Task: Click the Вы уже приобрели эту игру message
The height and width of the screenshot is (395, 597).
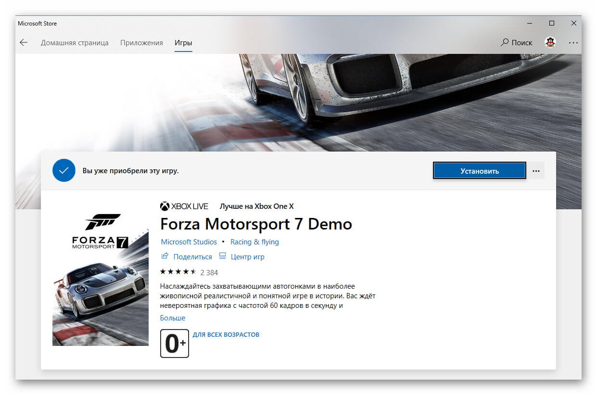Action: 130,171
